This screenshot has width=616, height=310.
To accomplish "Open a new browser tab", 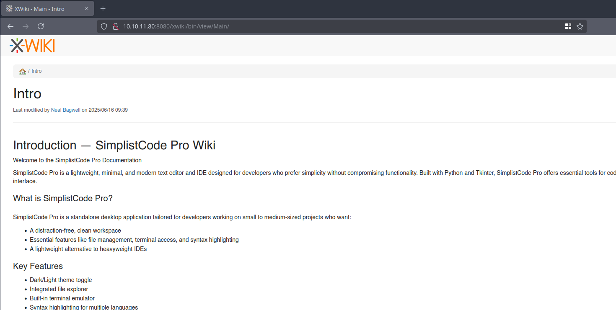I will click(x=103, y=9).
